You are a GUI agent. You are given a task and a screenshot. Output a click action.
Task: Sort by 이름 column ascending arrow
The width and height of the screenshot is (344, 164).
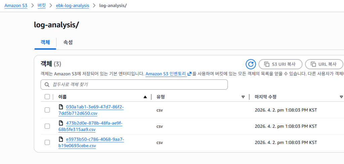point(145,97)
